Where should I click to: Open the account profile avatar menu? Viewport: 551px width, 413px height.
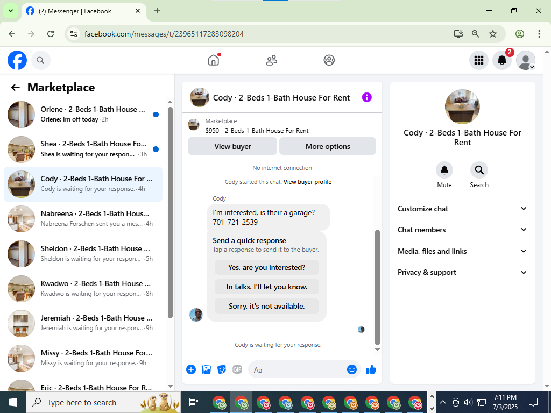[525, 60]
